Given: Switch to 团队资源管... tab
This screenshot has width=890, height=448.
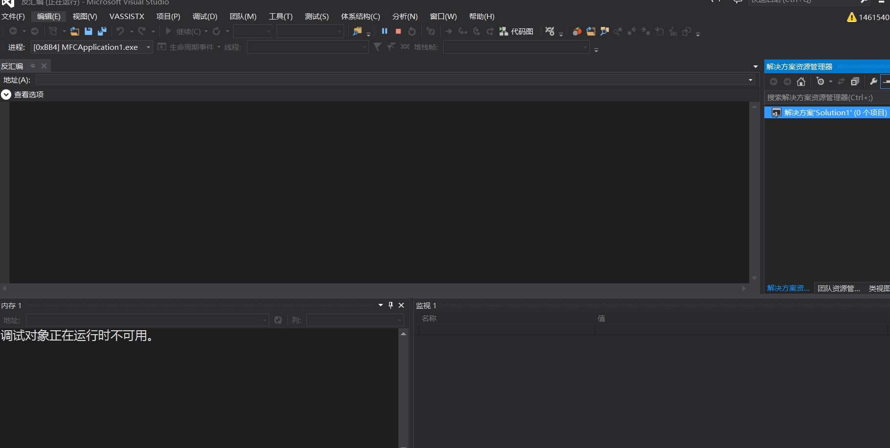Looking at the screenshot, I should pos(839,288).
